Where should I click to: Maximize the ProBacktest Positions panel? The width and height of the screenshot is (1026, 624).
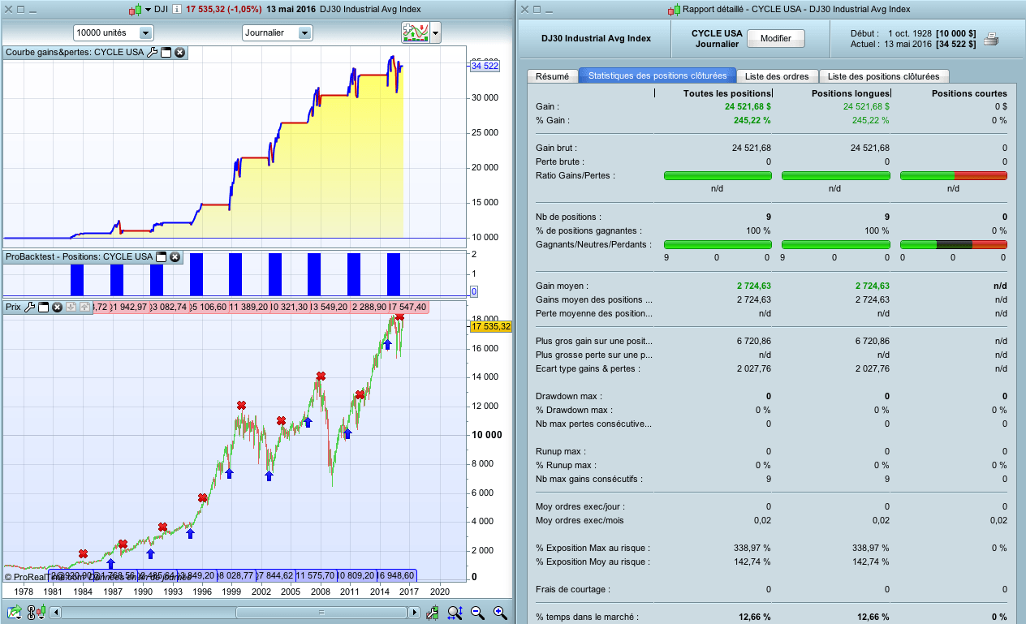tap(161, 256)
